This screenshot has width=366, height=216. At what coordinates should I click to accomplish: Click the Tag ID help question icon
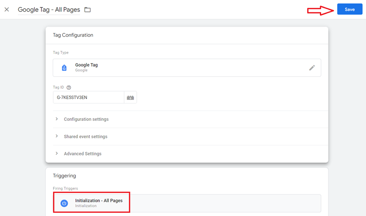[69, 87]
